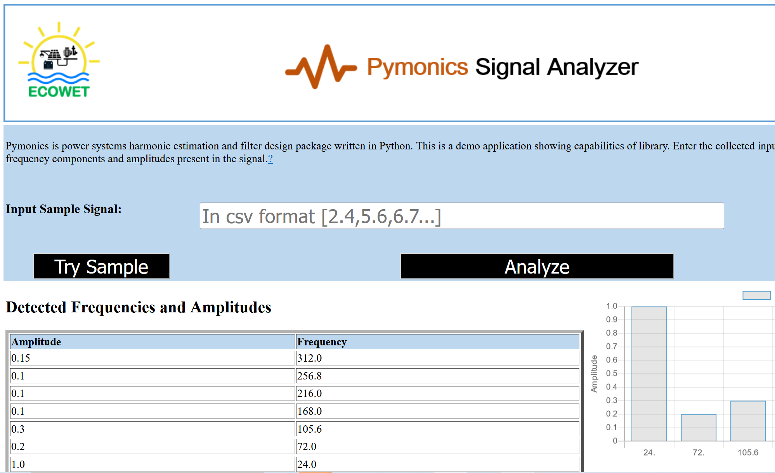Focus the Input Sample Signal field
775x473 pixels.
pos(462,216)
